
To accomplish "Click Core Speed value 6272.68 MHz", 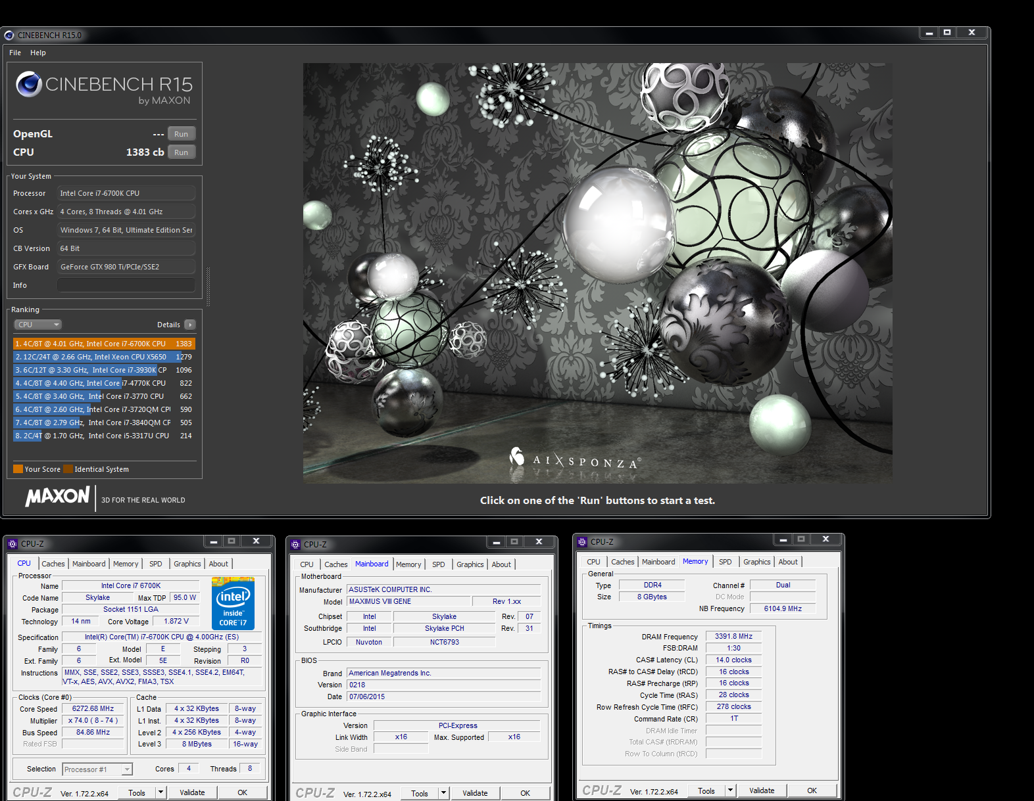I will 93,709.
